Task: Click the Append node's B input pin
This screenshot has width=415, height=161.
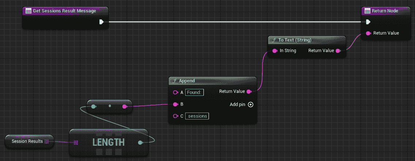Action: pyautogui.click(x=175, y=104)
